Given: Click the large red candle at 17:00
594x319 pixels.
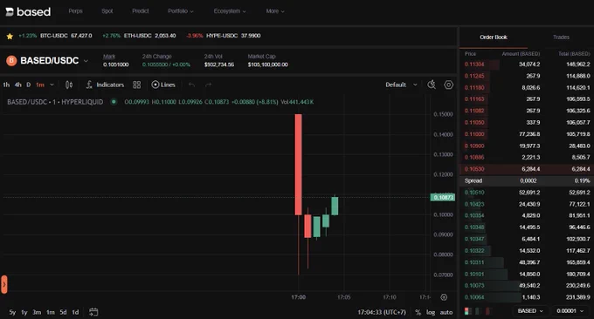Looking at the screenshot, I should click(299, 165).
